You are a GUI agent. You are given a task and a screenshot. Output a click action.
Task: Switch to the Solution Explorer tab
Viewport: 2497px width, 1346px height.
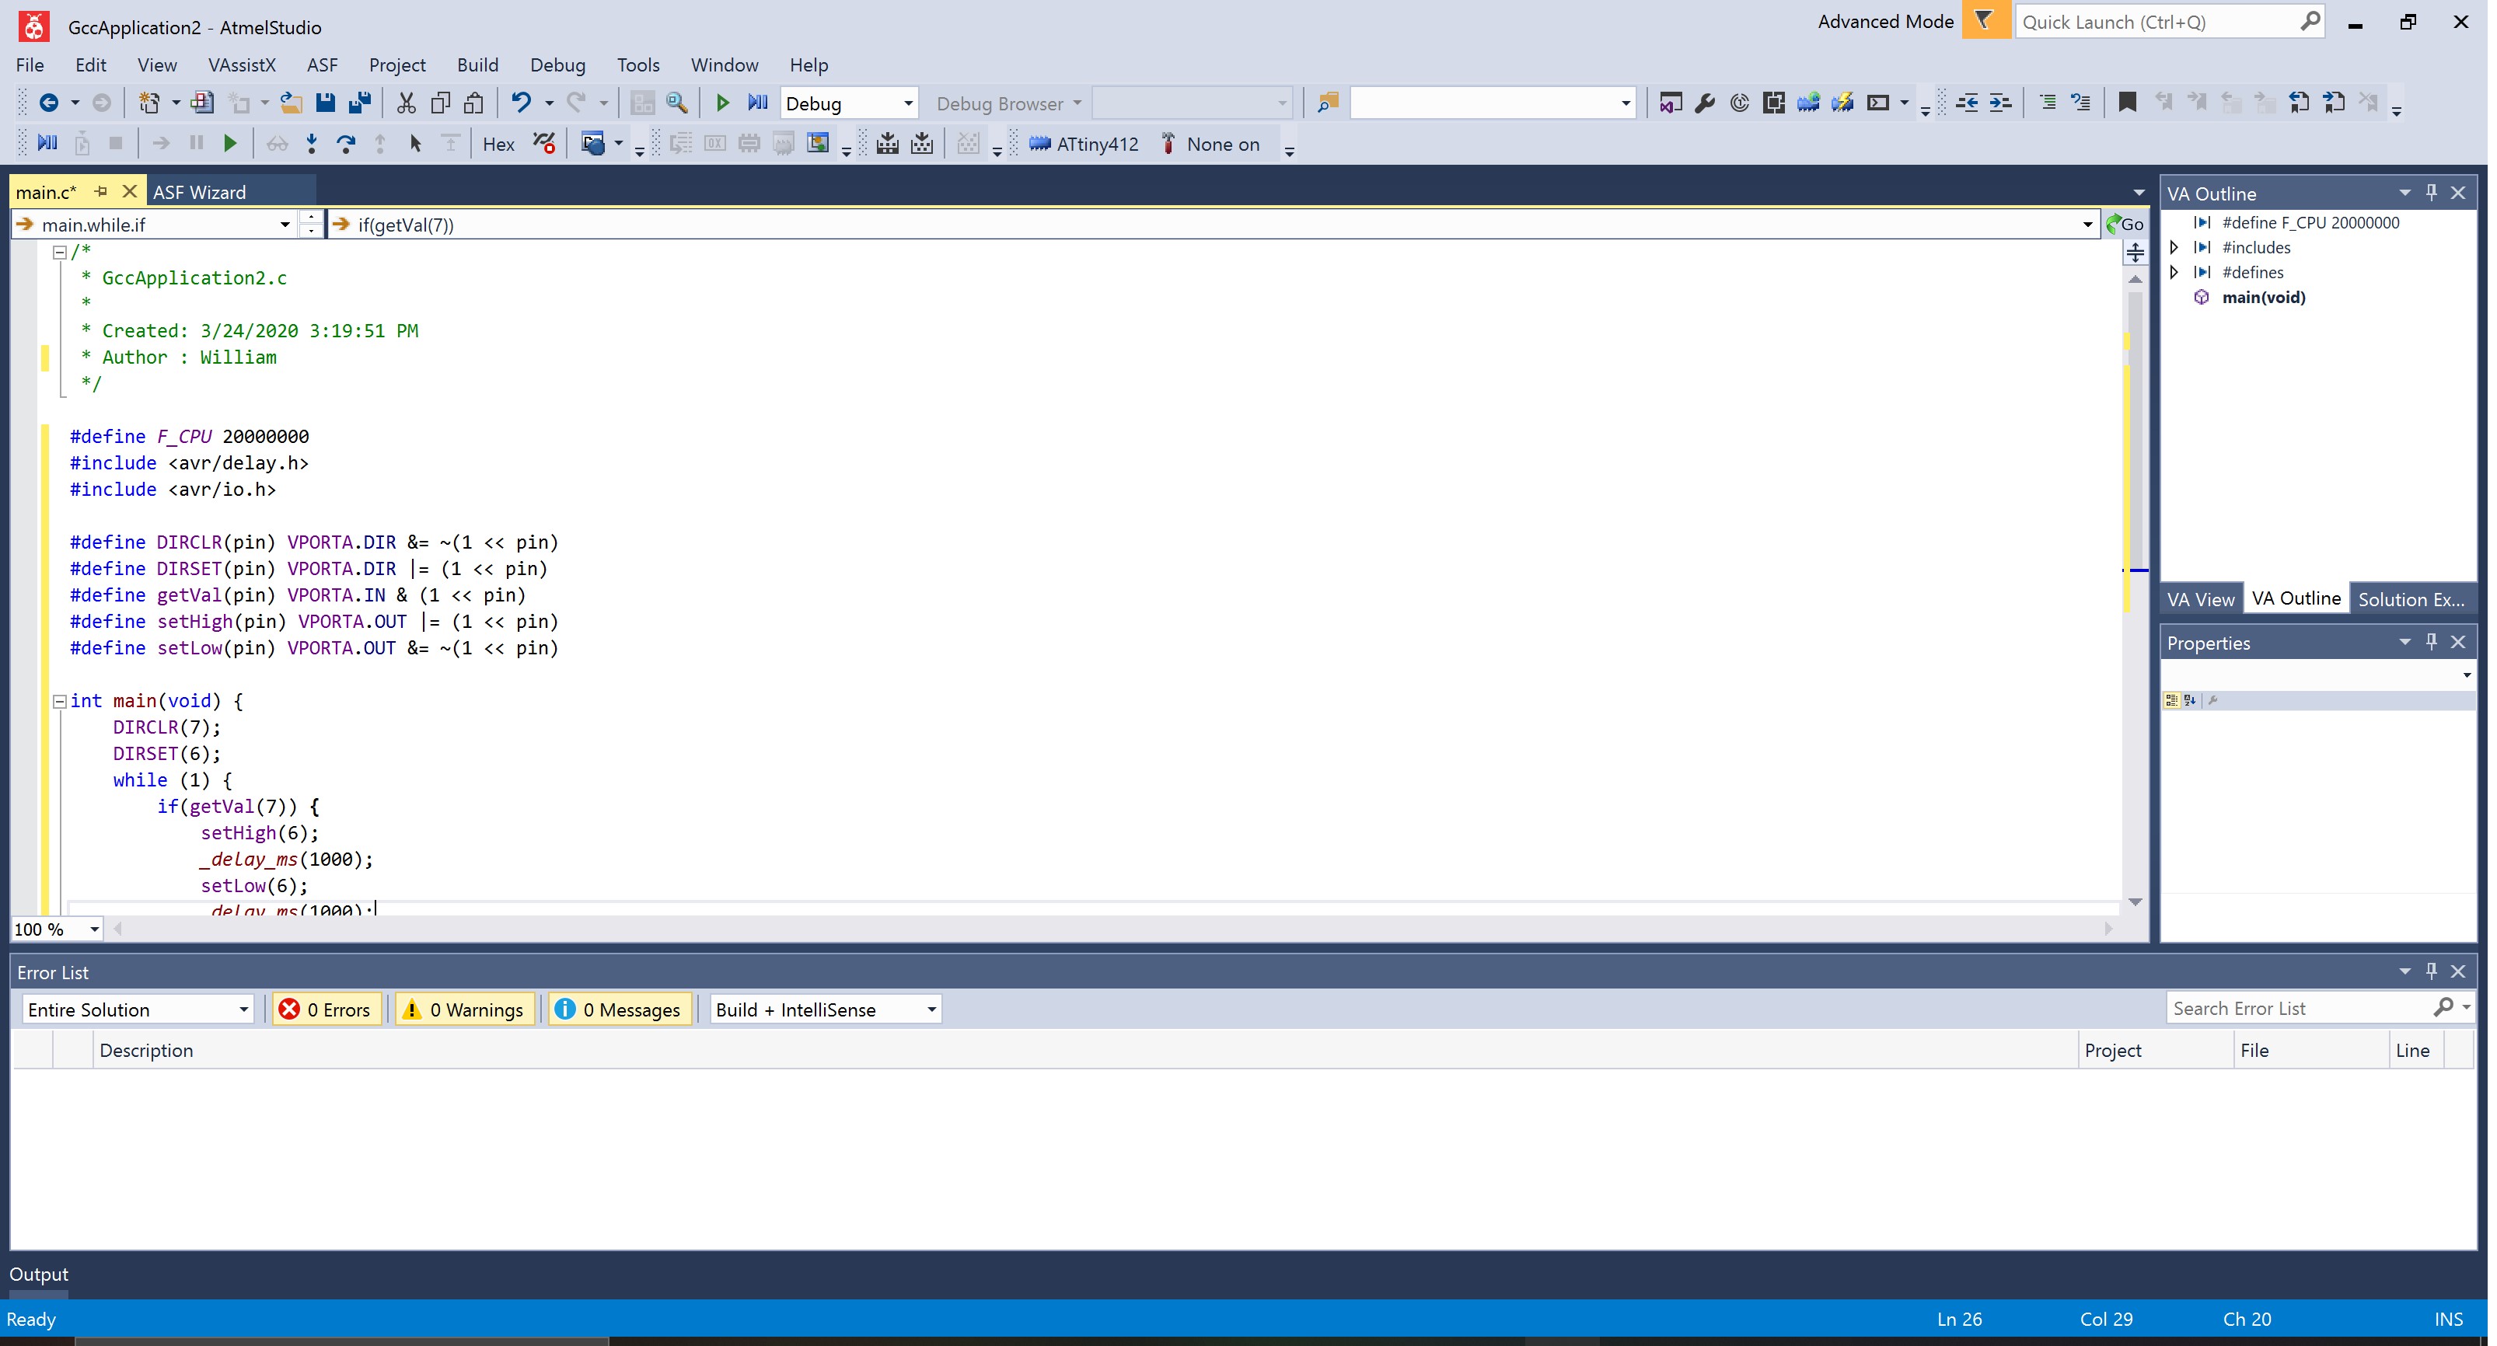[2410, 599]
